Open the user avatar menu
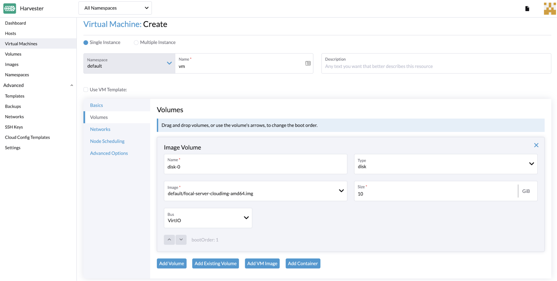Image resolution: width=557 pixels, height=281 pixels. [549, 9]
